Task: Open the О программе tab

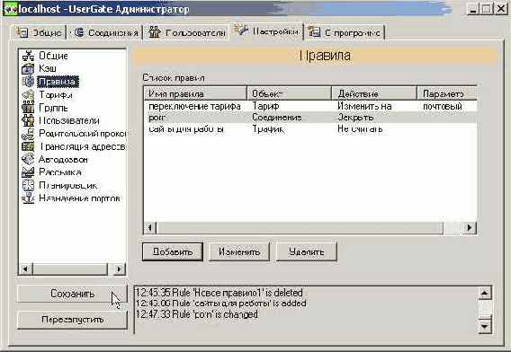Action: click(345, 32)
